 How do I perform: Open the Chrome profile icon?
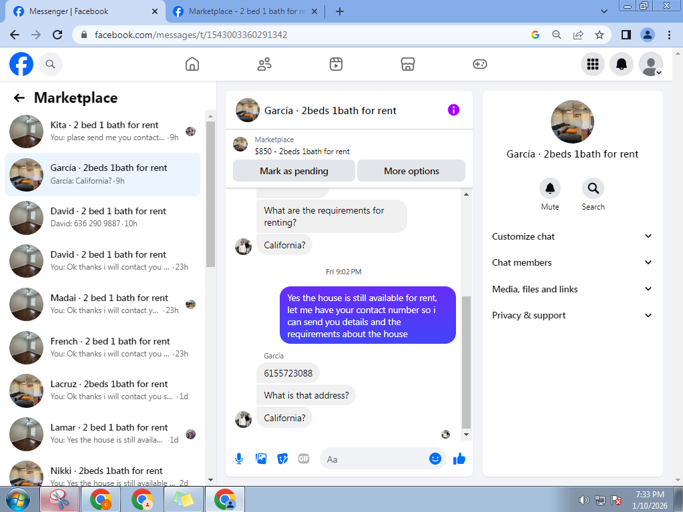coord(648,35)
